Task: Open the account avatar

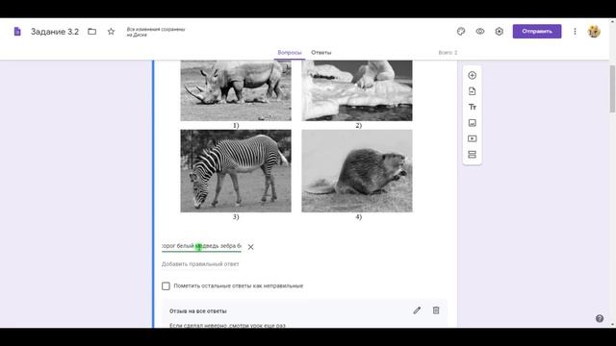Action: click(x=594, y=32)
